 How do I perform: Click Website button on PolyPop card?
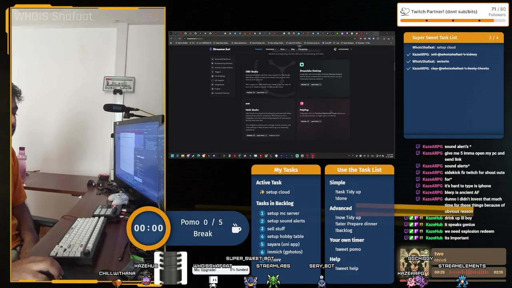point(304,121)
